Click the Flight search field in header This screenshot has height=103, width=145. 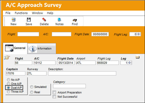click(x=28, y=34)
